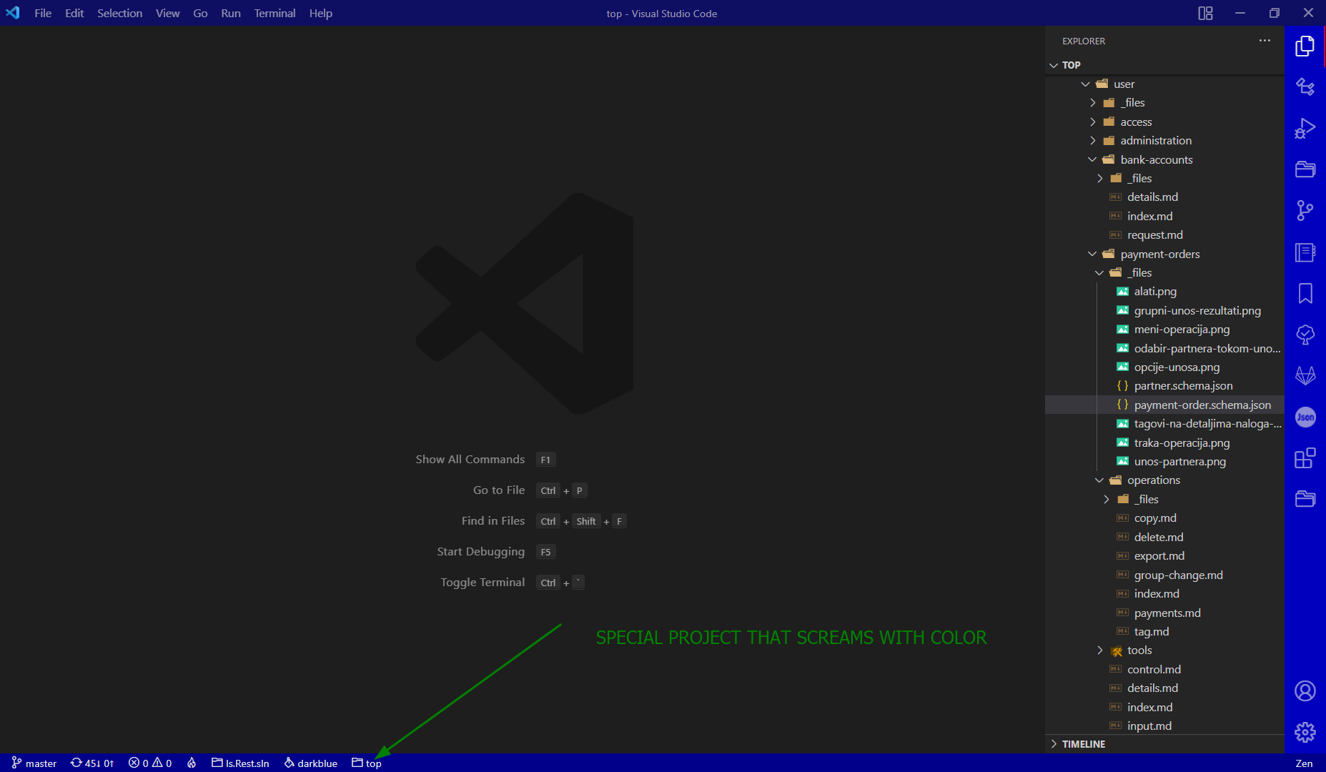Collapse the operations folder

pyautogui.click(x=1164, y=480)
